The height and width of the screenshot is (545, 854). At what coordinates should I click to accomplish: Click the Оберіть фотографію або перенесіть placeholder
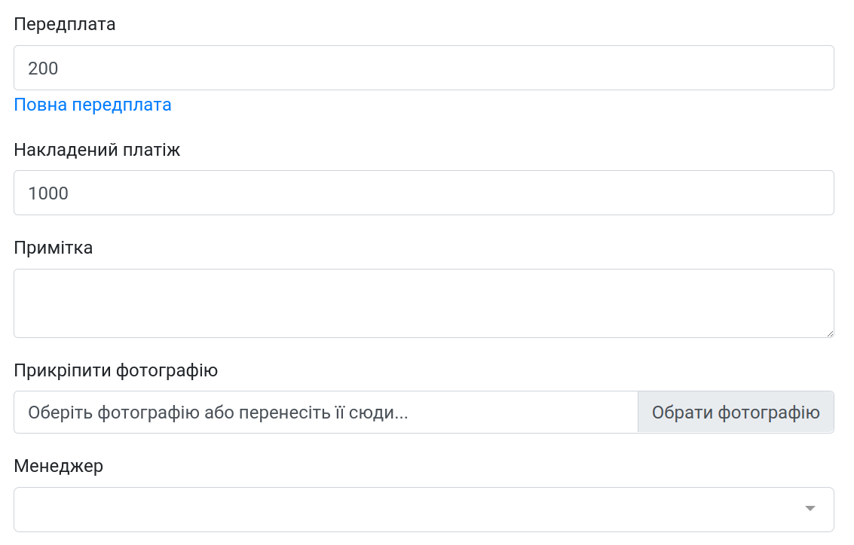click(218, 413)
